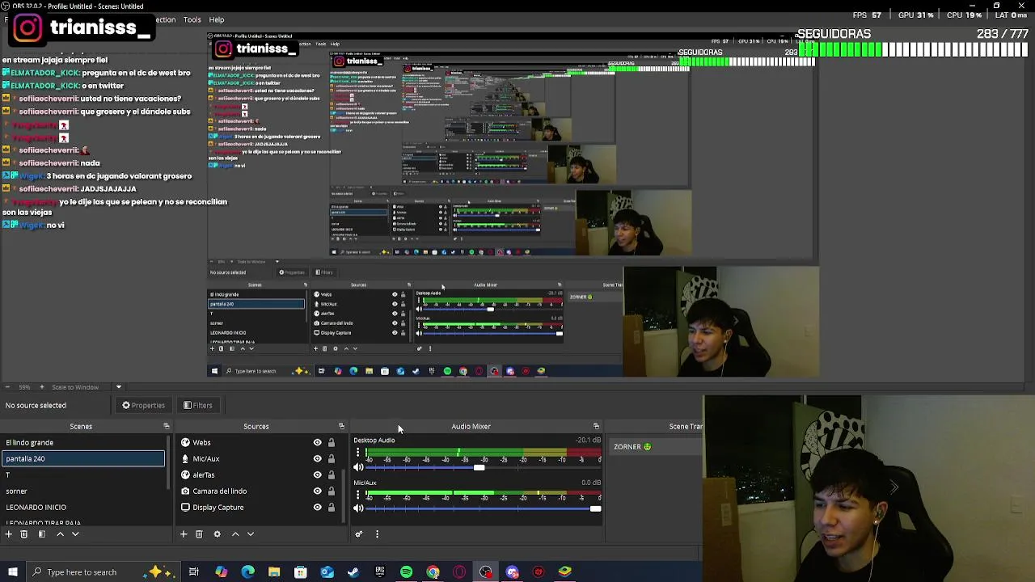Click Desktop Audio volume slider handle
Viewport: 1035px width, 582px height.
[479, 467]
